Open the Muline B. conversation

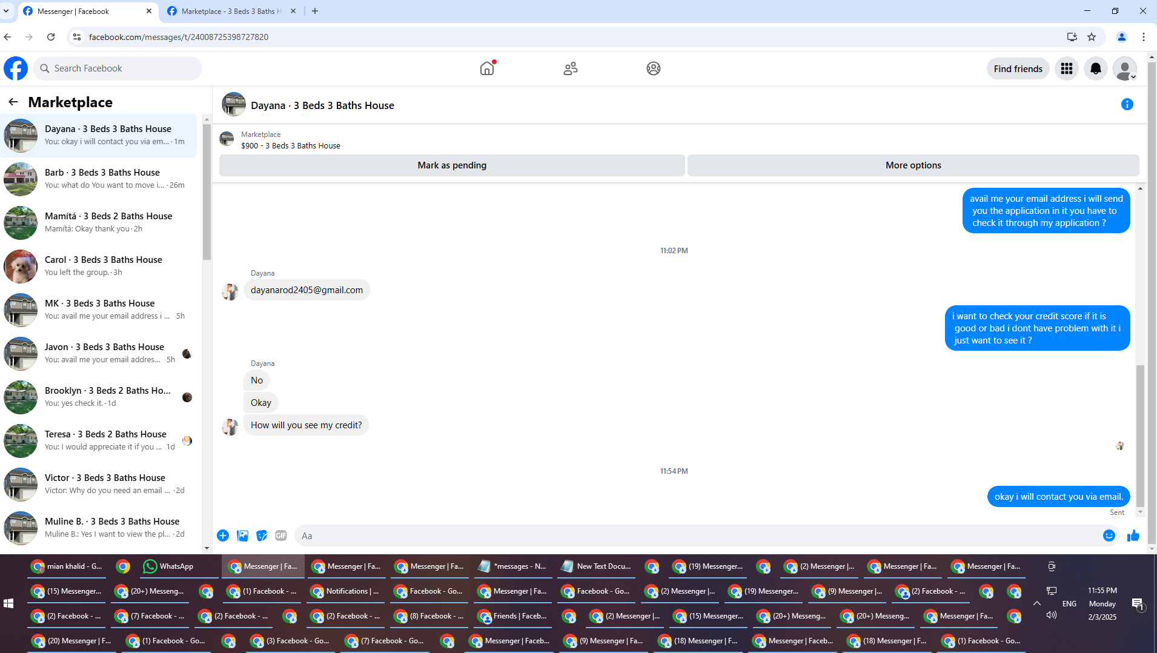point(99,528)
